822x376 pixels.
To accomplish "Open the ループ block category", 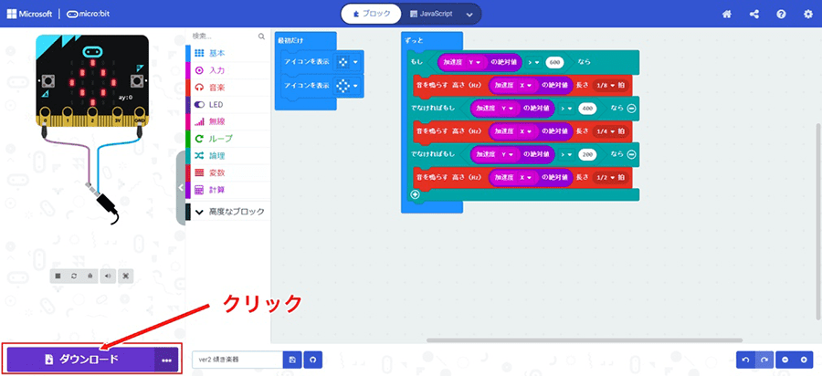I will point(228,139).
